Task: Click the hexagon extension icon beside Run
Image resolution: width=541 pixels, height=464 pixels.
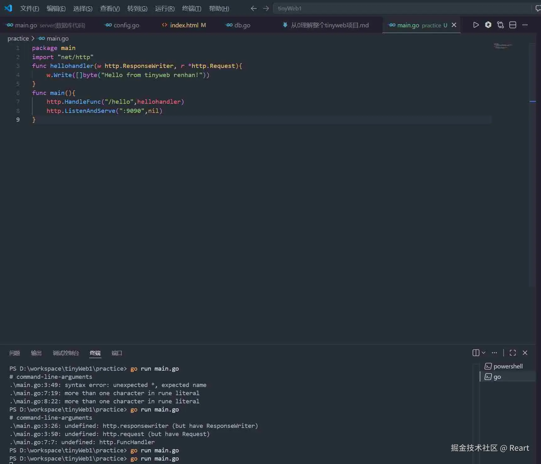Action: 488,25
